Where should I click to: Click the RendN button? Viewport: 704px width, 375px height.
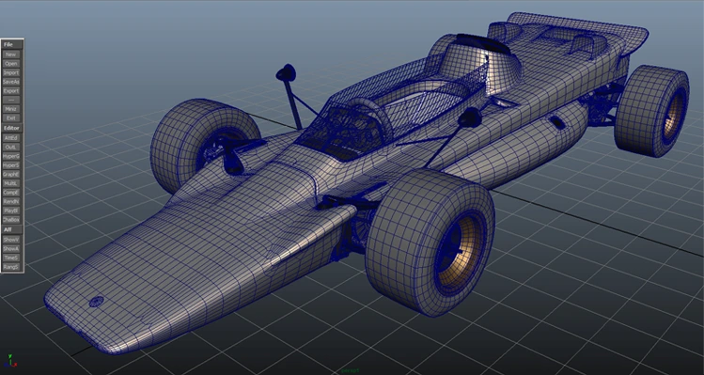tap(10, 201)
